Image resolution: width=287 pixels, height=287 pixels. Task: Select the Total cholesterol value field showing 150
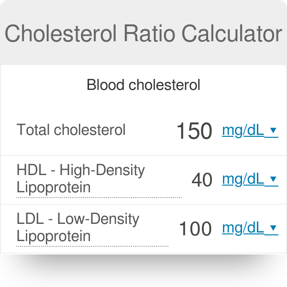194,131
